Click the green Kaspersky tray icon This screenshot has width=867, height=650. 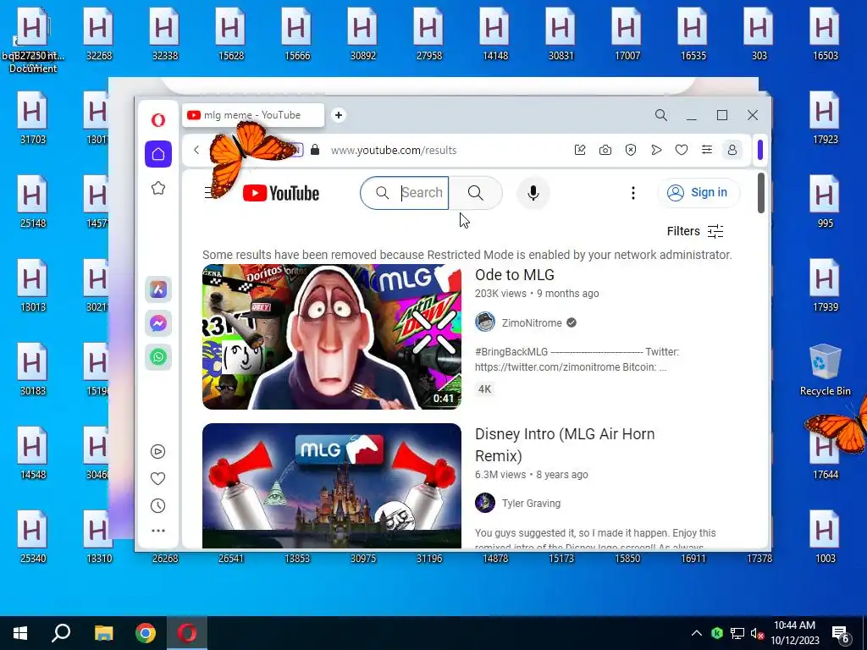click(x=717, y=633)
